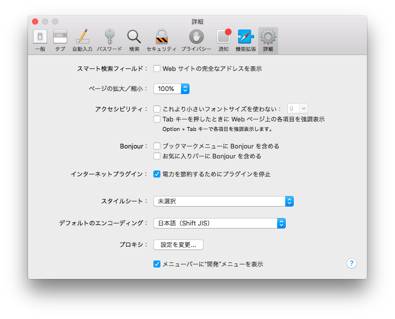
Task: Uncheck メニューバーに"開発"メニューを表示
Action: (157, 264)
